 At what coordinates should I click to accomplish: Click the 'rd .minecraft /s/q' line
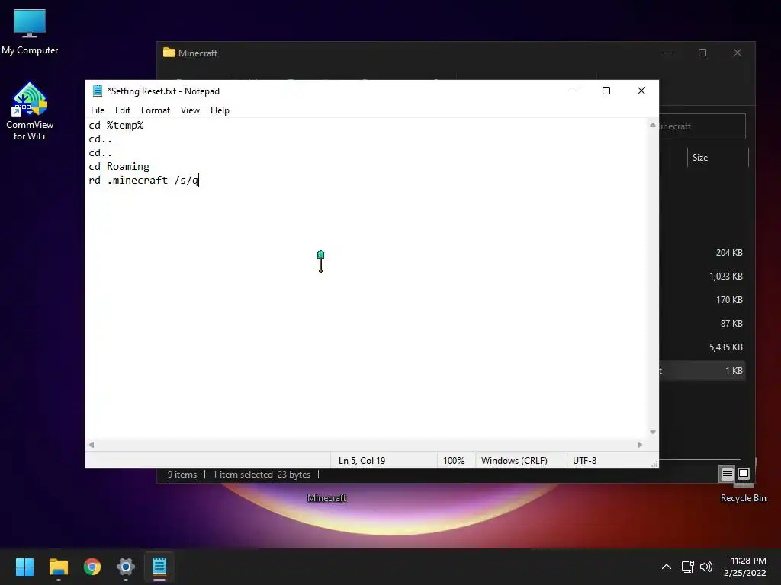point(143,180)
